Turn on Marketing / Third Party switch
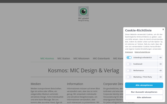167x104 pixels. pos(129,77)
